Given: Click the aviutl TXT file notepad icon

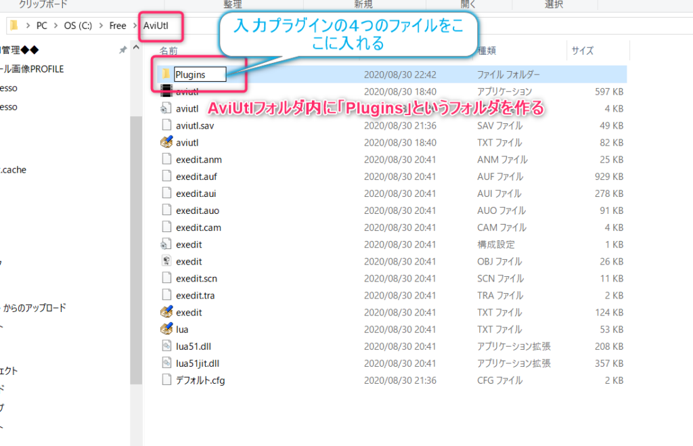Looking at the screenshot, I should tap(166, 142).
